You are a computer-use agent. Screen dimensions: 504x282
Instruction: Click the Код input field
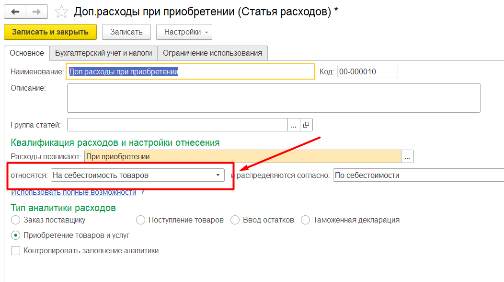(367, 72)
